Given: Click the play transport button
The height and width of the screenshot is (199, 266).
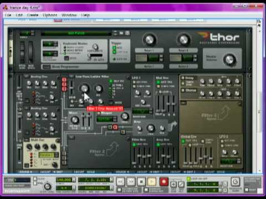Looking at the screenshot, I should pos(152,182).
